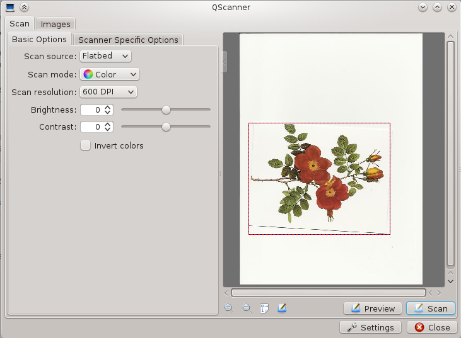Click the wrench icon on Settings

tap(353, 327)
